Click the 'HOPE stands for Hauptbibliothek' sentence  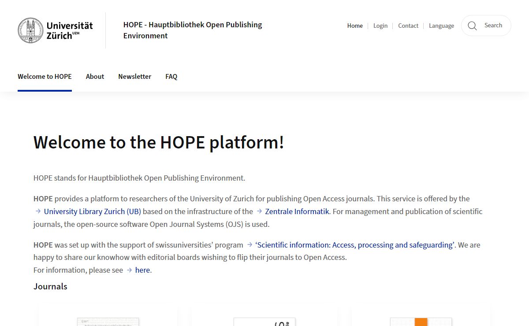point(139,178)
